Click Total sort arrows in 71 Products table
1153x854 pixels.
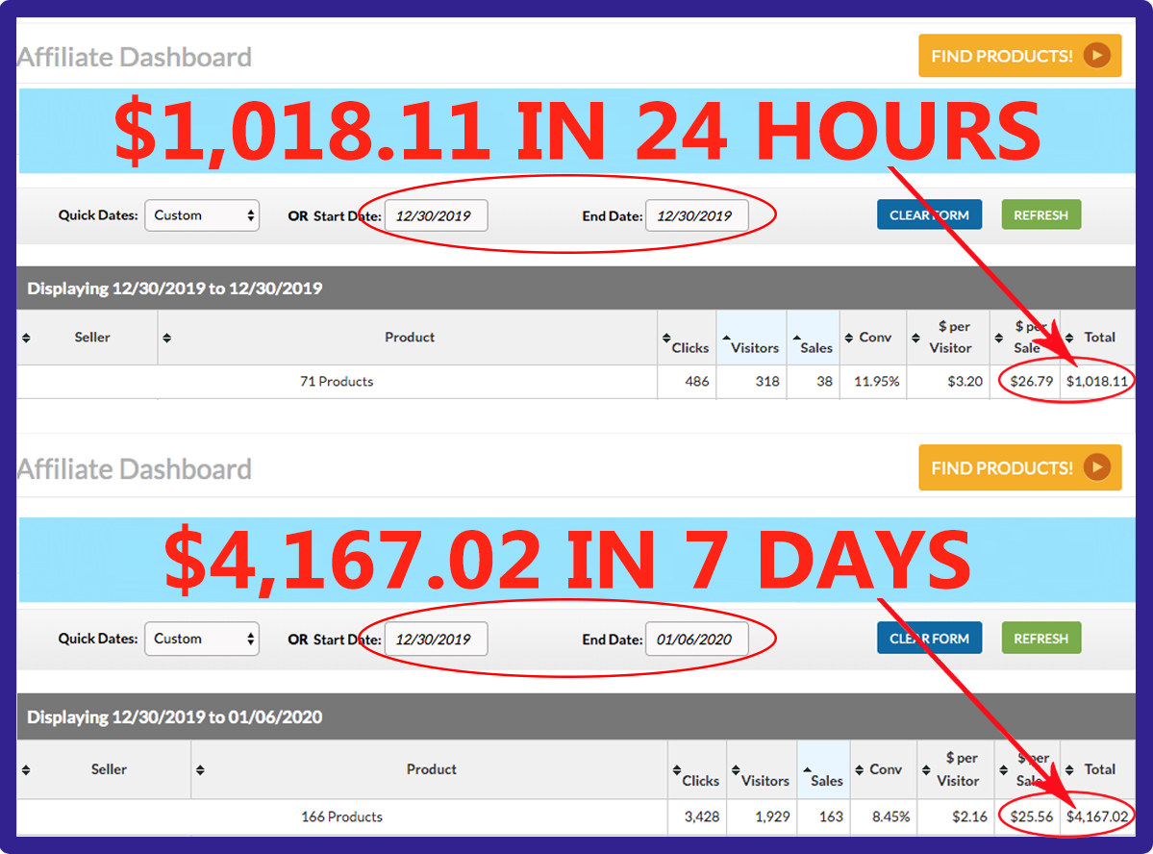tap(1069, 338)
